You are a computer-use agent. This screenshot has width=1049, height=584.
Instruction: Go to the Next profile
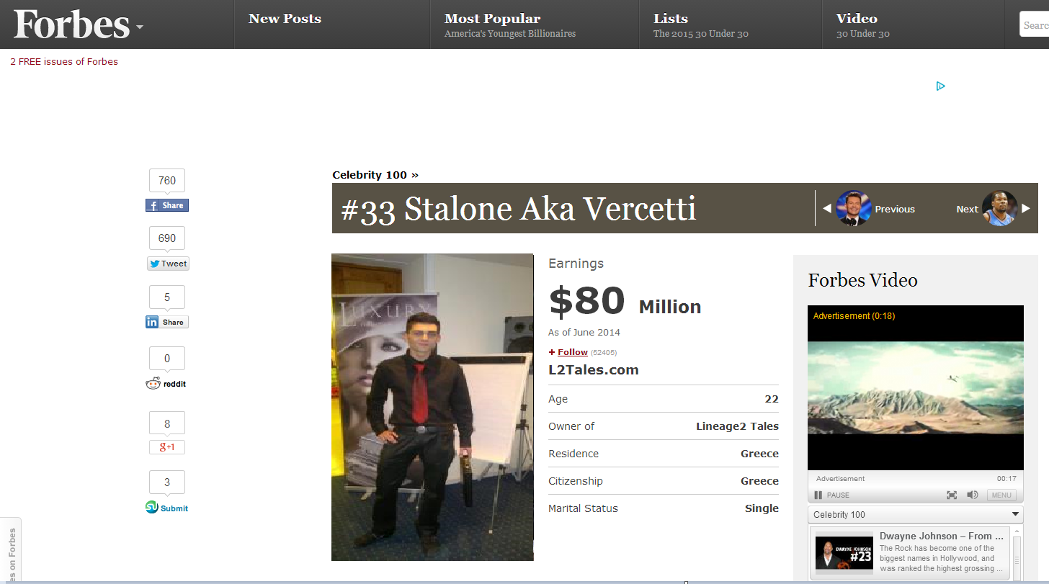tap(968, 210)
